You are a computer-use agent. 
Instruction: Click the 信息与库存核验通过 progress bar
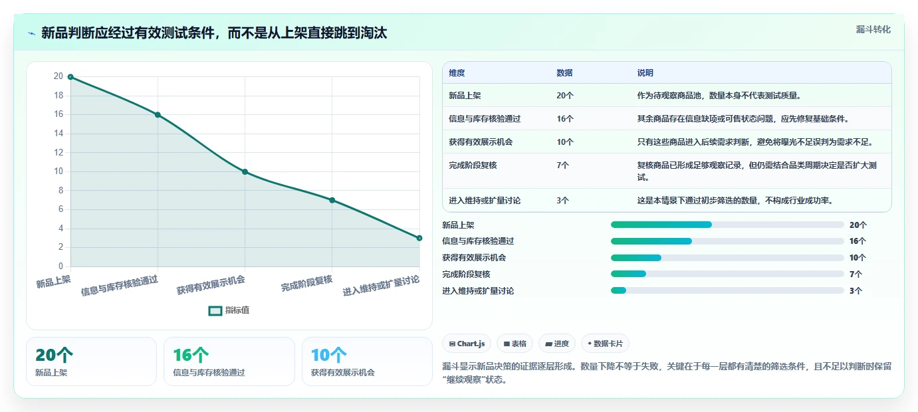tap(727, 241)
